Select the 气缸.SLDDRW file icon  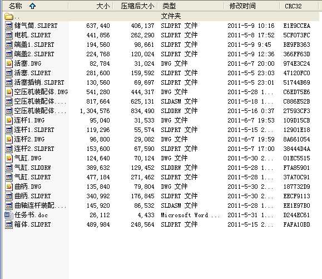point(9,168)
